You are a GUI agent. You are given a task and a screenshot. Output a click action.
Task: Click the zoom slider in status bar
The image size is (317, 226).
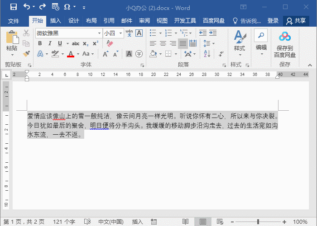coord(258,221)
